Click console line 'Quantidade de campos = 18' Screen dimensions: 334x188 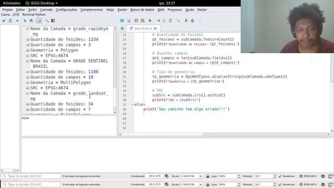point(62,77)
